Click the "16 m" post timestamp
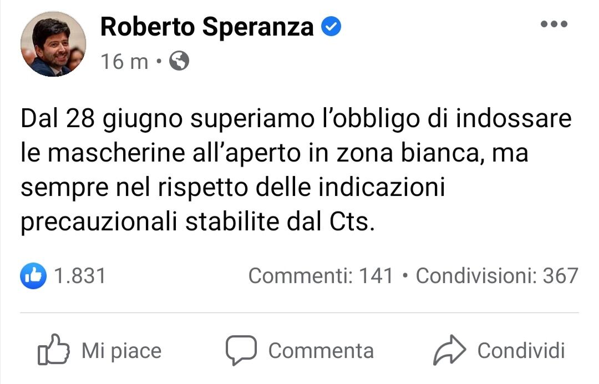 point(124,62)
